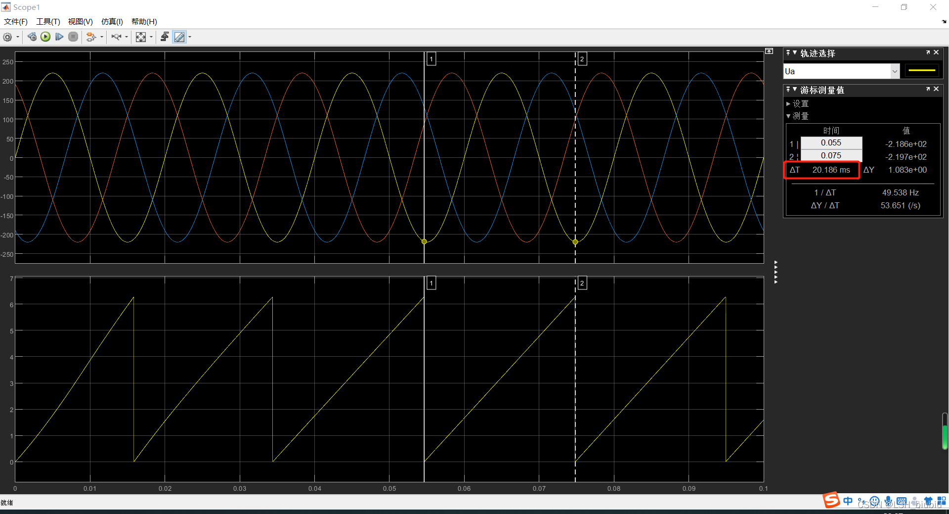Undock the 游标测量值 panel with arrow icon

(928, 89)
